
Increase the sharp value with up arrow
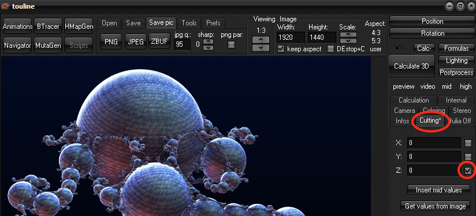208,41
